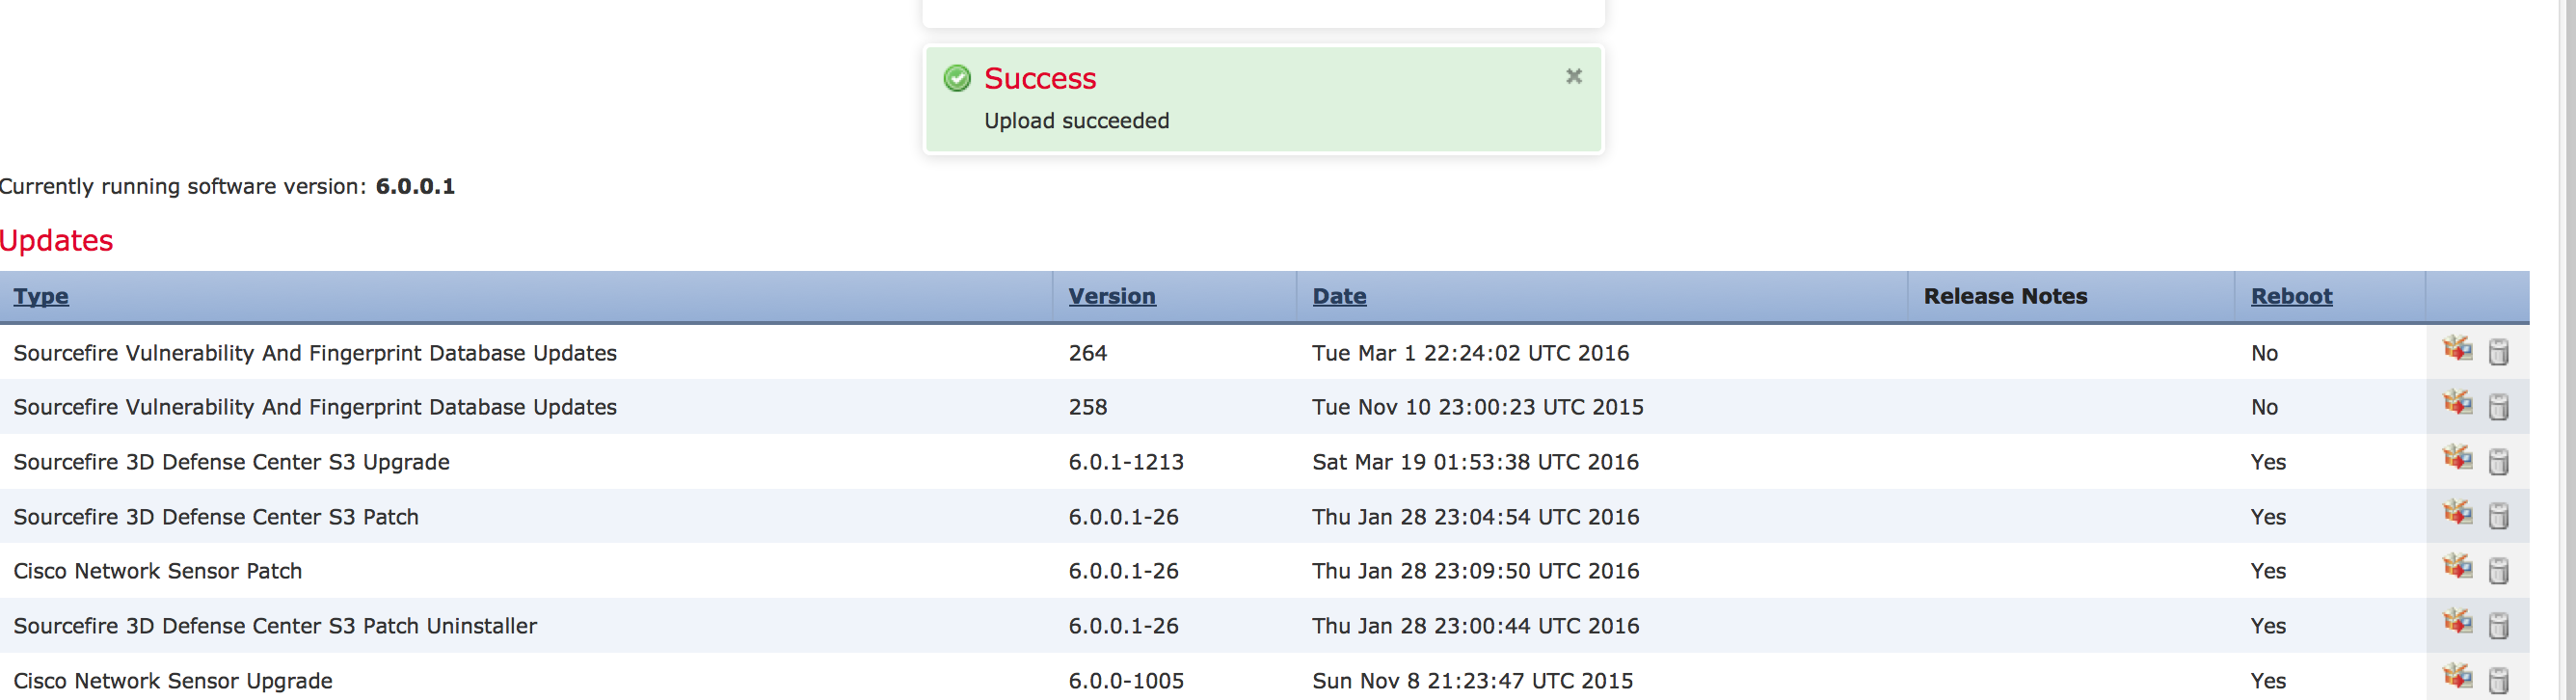Click the green success checkmark icon
This screenshot has height=700, width=2576.
coord(957,78)
